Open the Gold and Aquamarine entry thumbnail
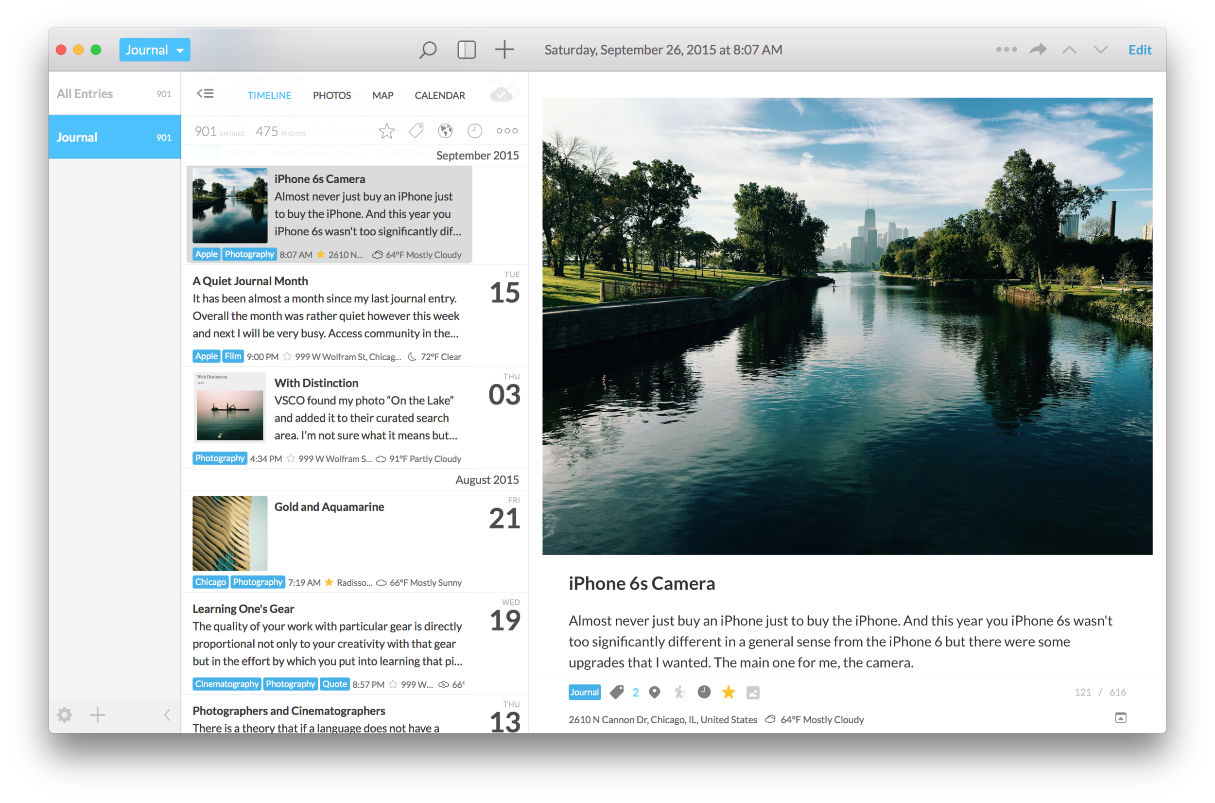1215x803 pixels. [x=230, y=533]
